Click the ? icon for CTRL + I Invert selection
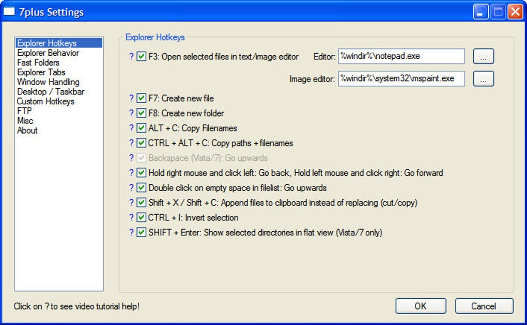Viewport: 527px width, 325px height. coord(131,218)
